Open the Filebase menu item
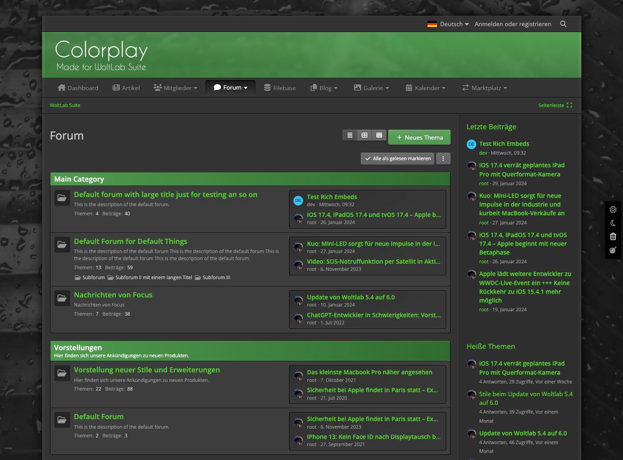 tap(280, 88)
